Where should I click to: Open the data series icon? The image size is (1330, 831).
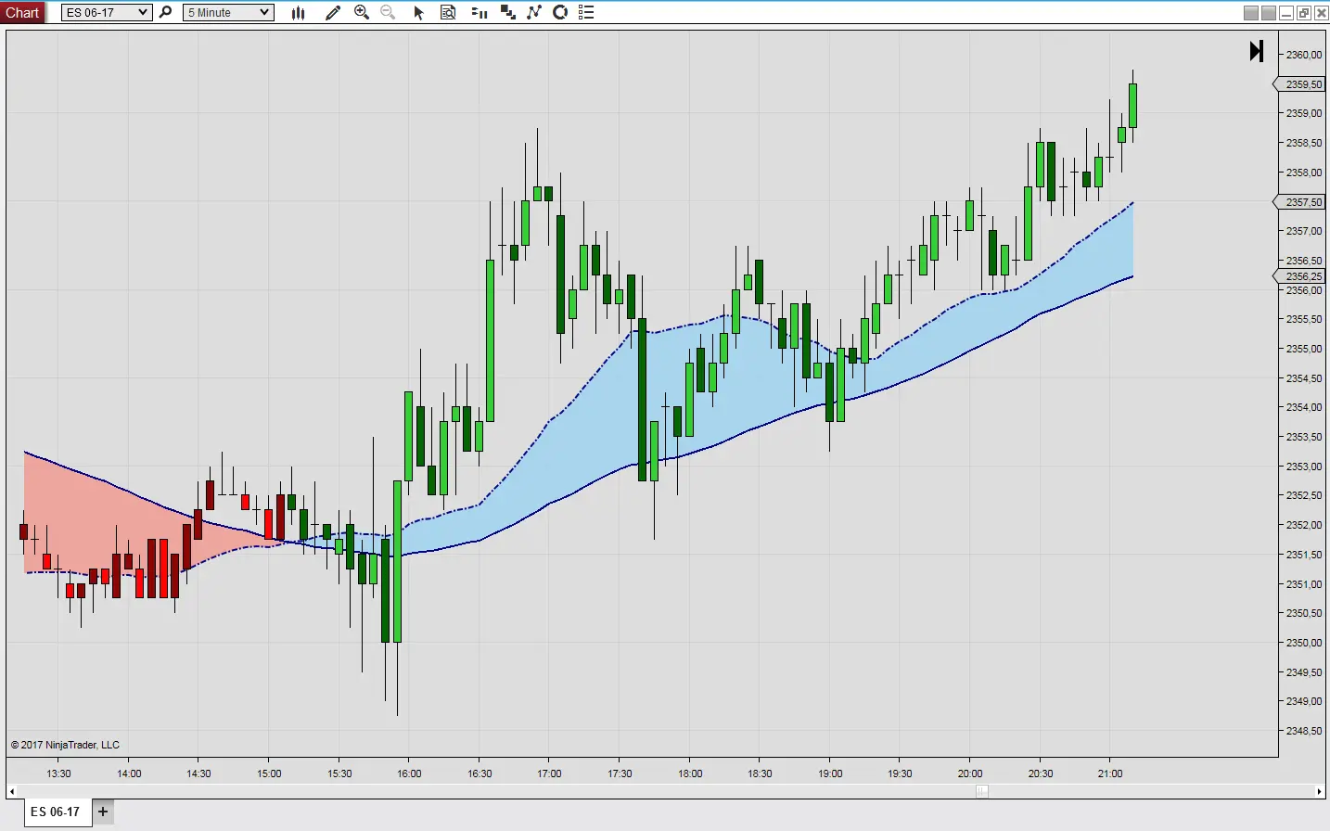[479, 12]
